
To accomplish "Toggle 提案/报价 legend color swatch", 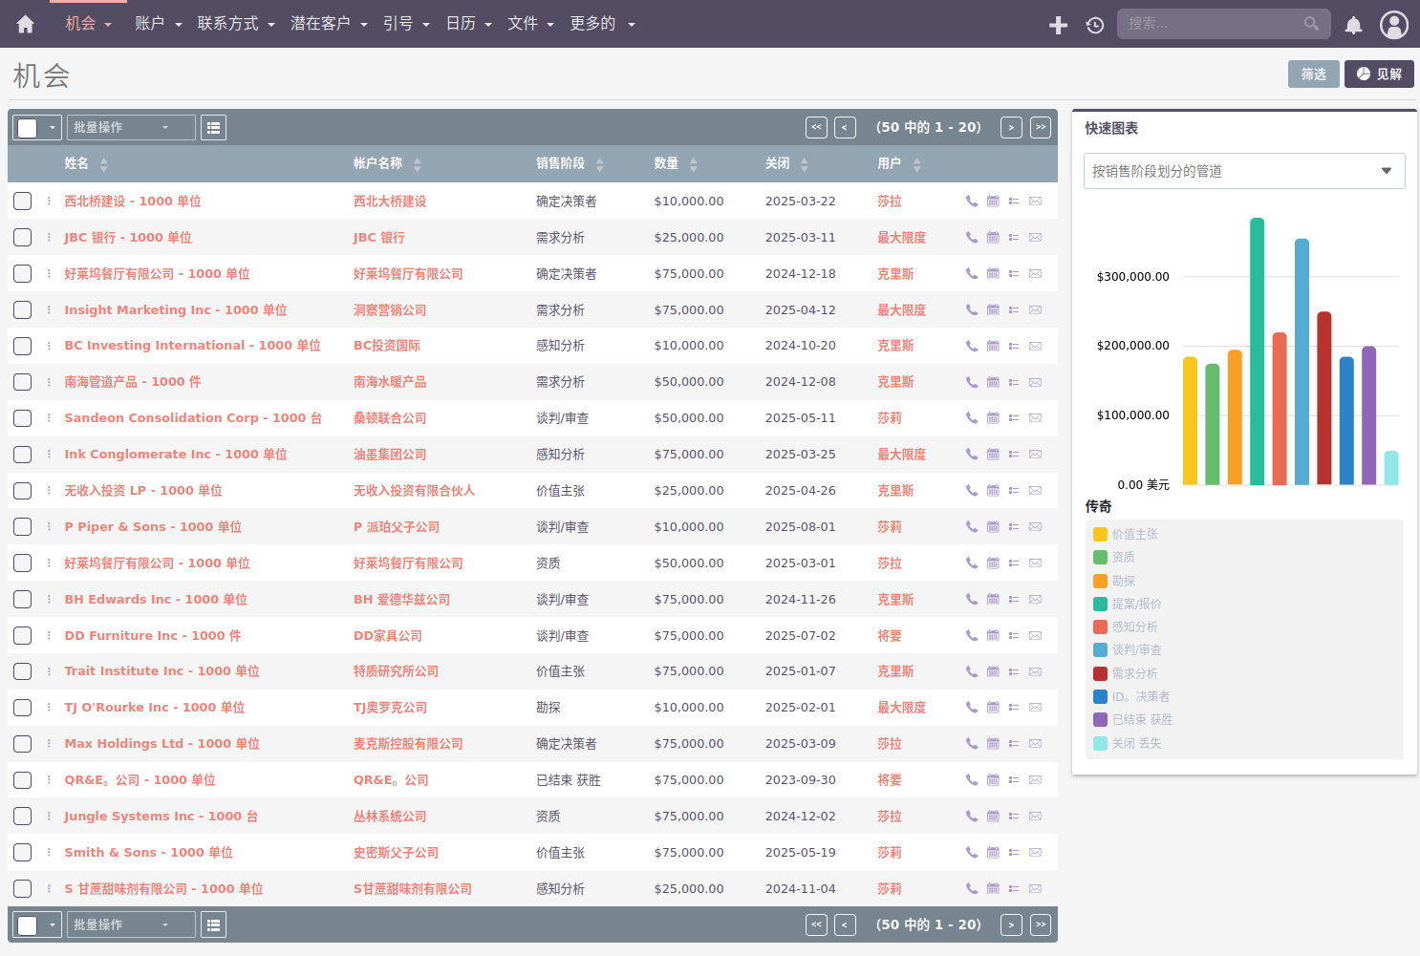I will click(1100, 604).
